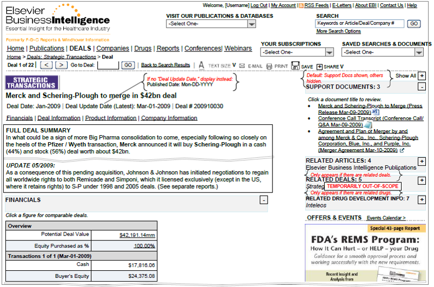Click the search GO button
Viewport: 434px width, 287px height.
click(x=414, y=24)
